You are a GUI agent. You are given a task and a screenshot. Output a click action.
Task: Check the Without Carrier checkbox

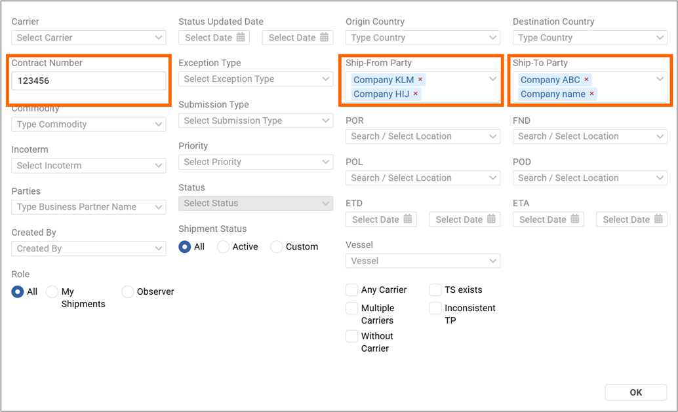tap(351, 336)
